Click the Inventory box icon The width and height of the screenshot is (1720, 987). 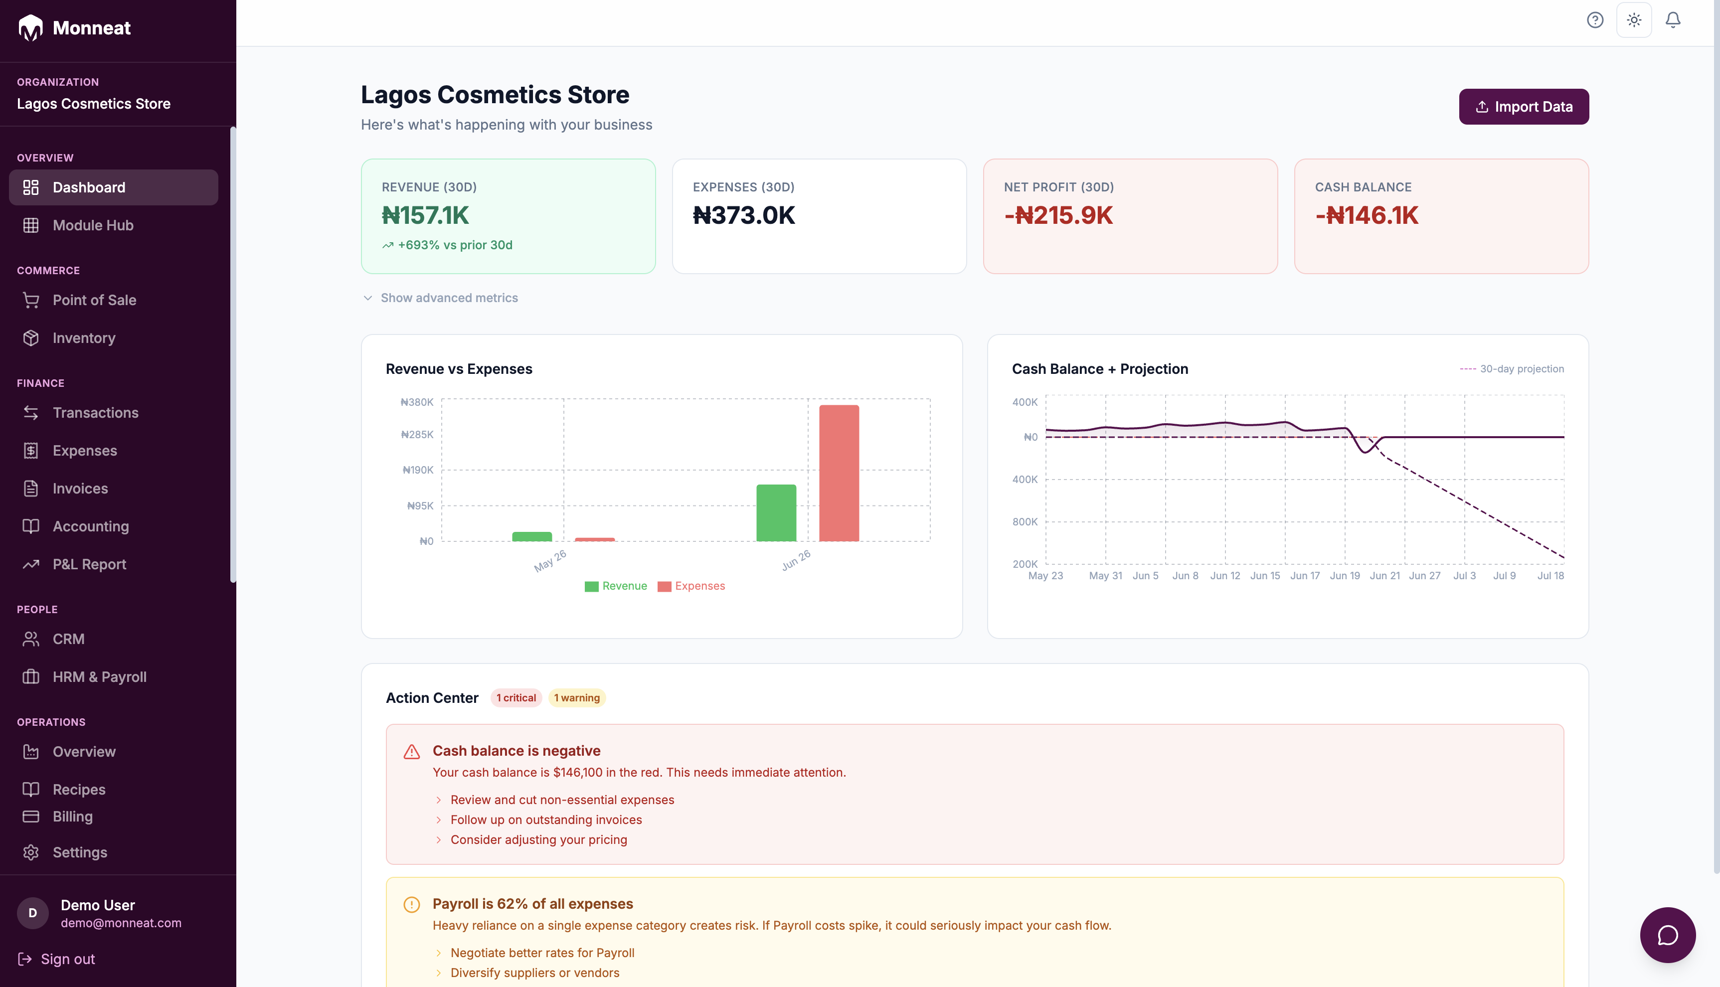[31, 337]
